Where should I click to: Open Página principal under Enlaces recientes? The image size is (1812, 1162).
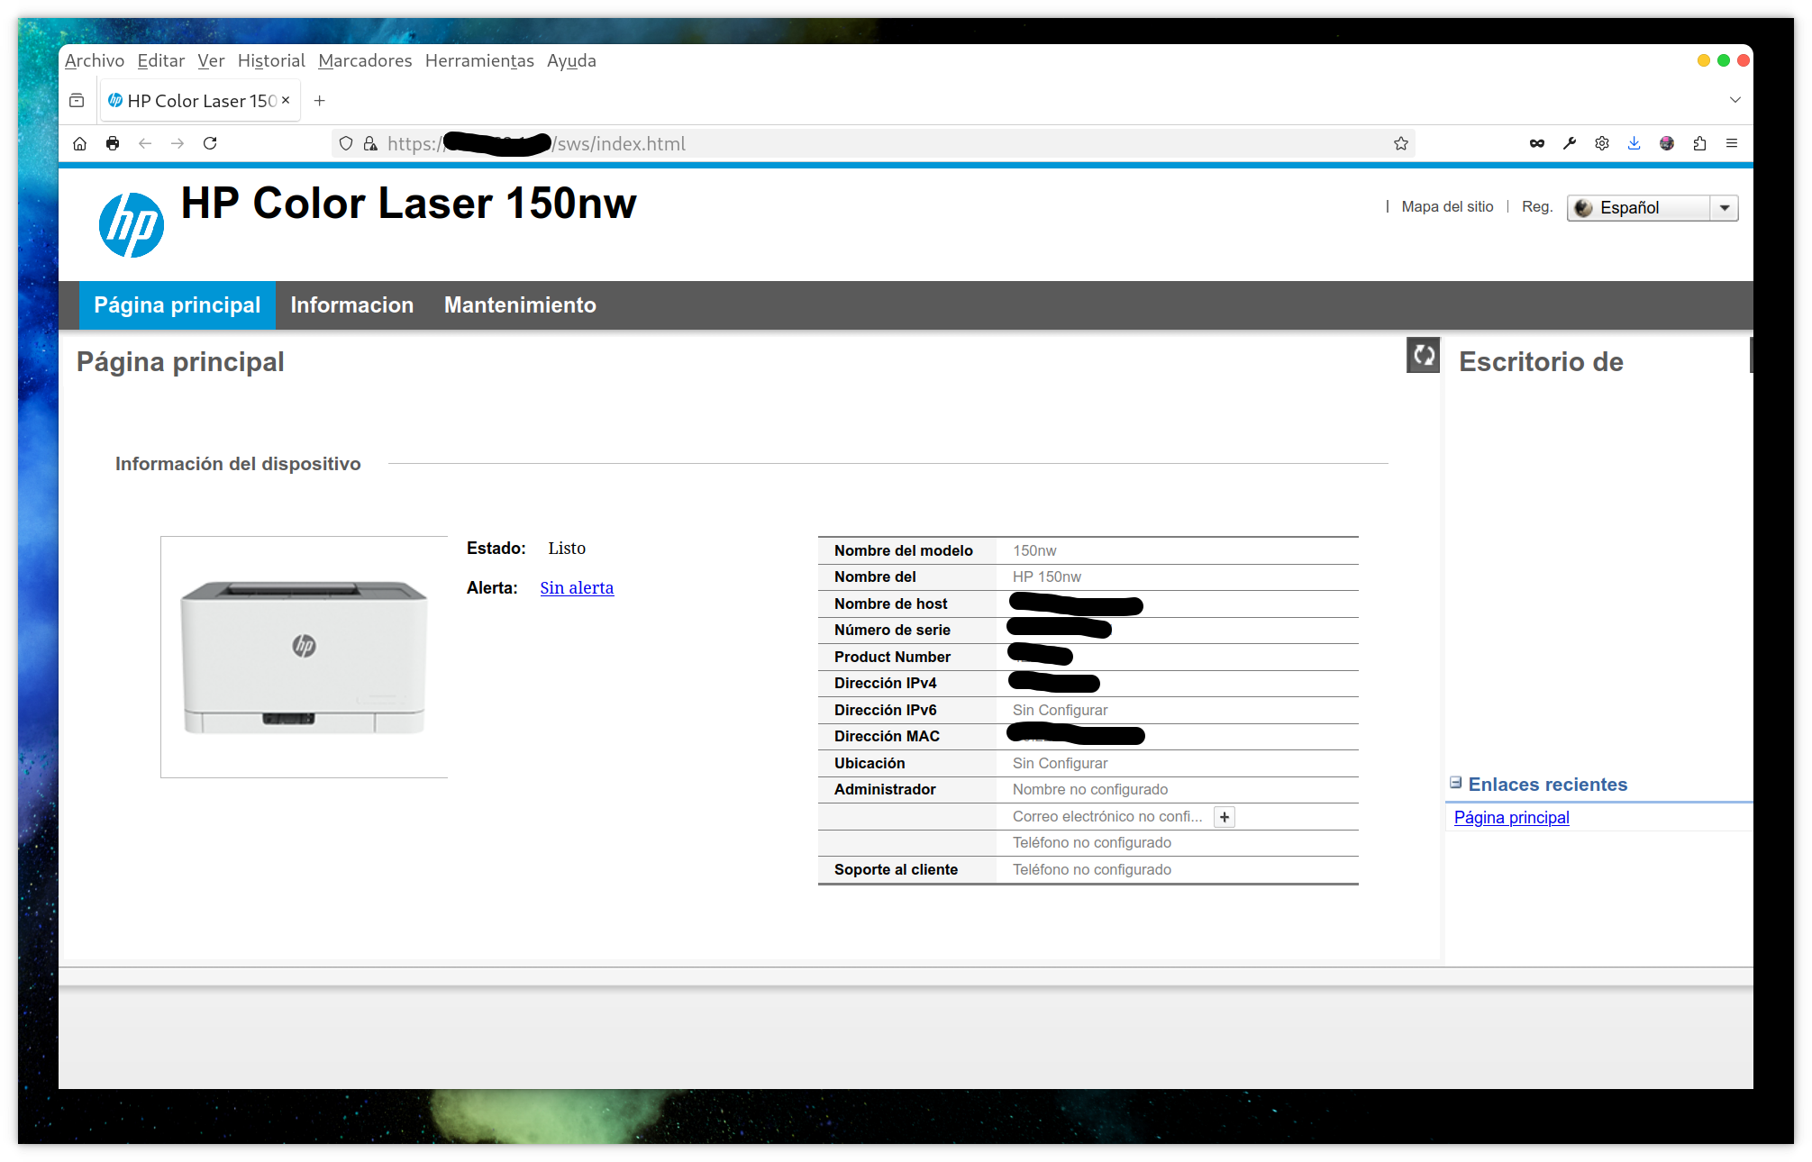coord(1511,817)
